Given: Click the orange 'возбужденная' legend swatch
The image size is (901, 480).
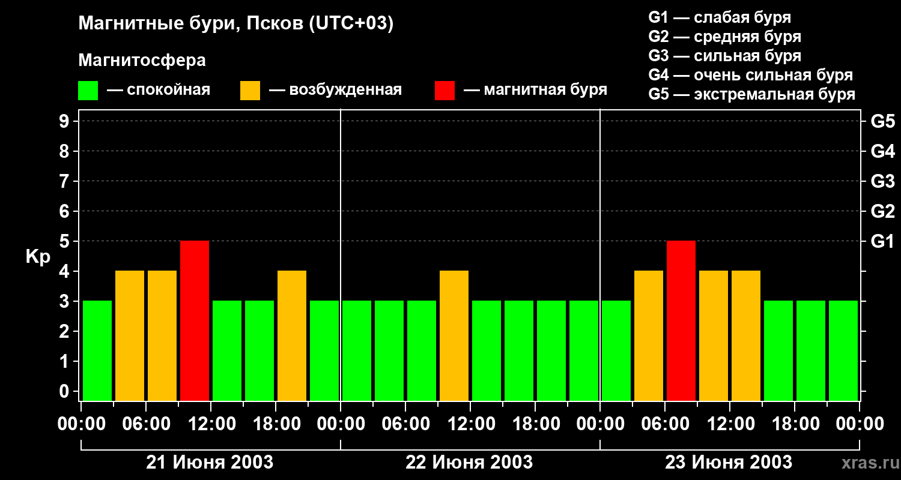Looking at the screenshot, I should (x=250, y=91).
